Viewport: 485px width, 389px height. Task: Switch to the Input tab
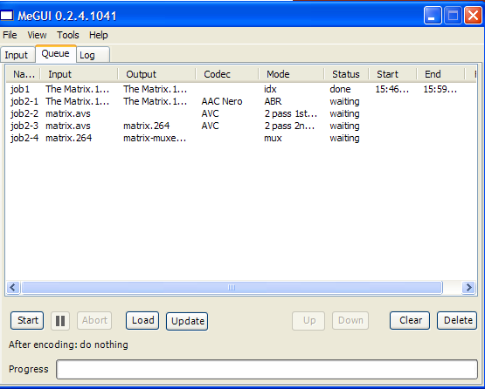click(17, 55)
